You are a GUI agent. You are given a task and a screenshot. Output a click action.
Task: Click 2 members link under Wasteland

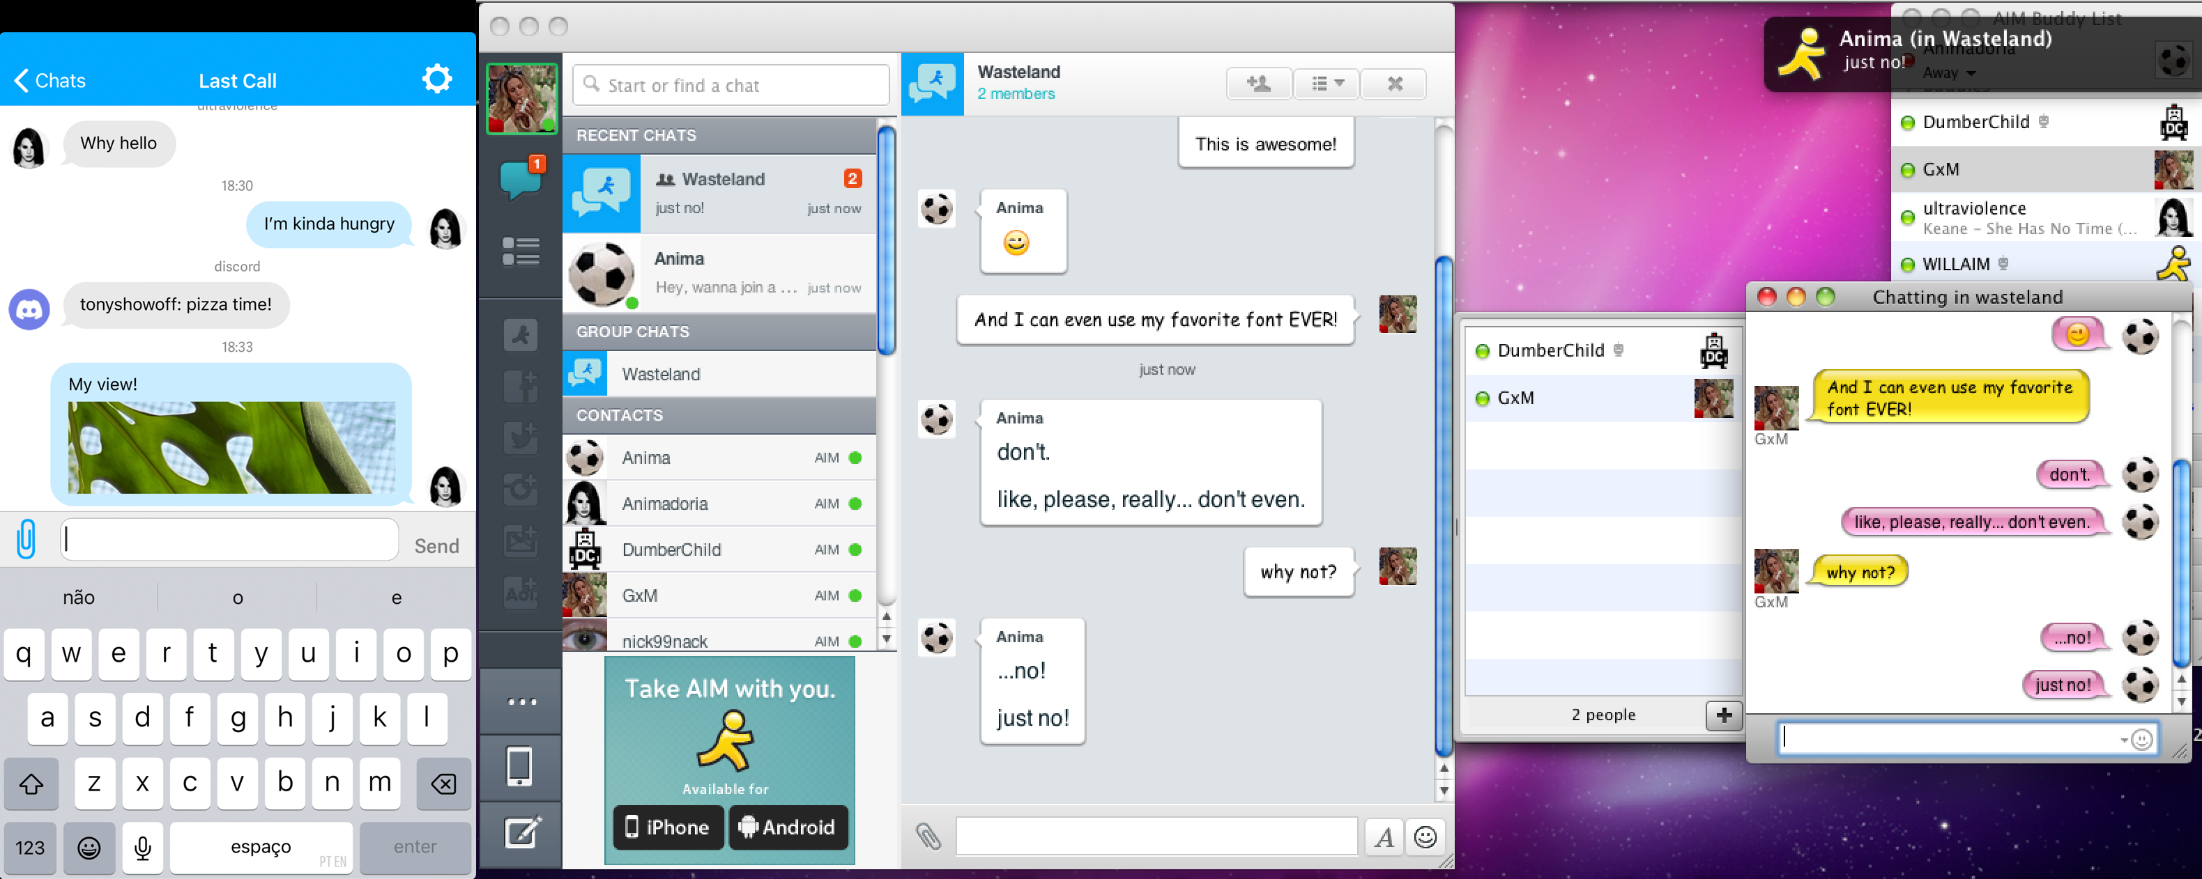(x=1016, y=94)
